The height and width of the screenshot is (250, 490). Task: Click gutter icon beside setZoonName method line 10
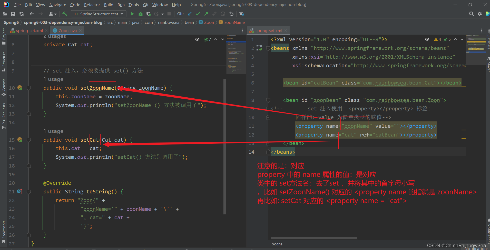click(x=20, y=88)
